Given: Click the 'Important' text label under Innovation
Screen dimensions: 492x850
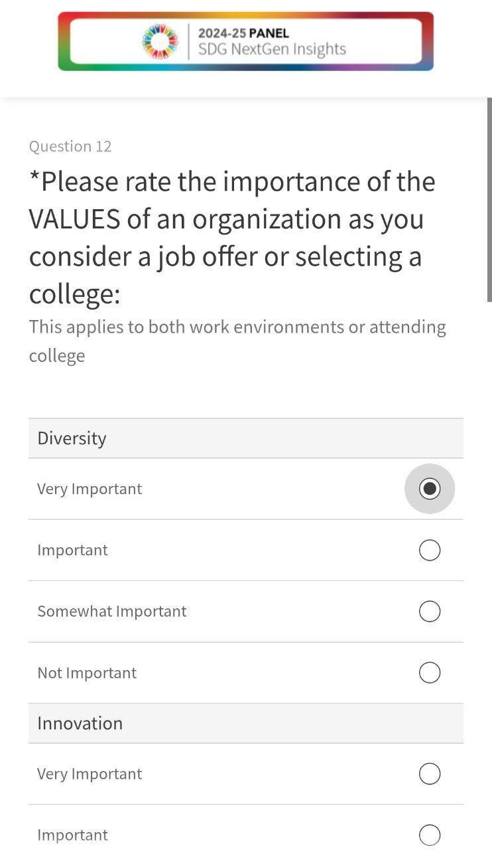Looking at the screenshot, I should point(72,835).
